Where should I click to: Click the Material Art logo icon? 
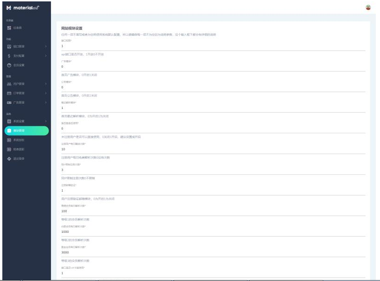tap(9, 7)
